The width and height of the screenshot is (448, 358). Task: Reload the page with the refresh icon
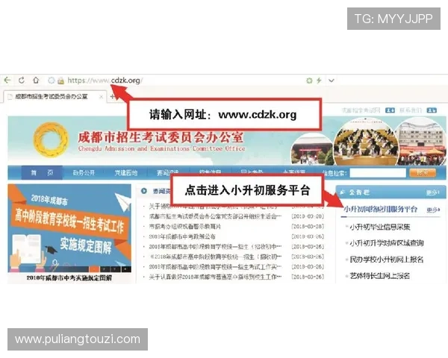pyautogui.click(x=22, y=81)
